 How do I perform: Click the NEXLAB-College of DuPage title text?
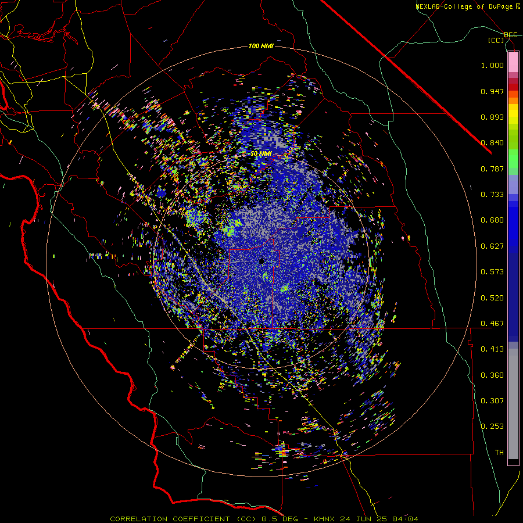click(x=467, y=6)
